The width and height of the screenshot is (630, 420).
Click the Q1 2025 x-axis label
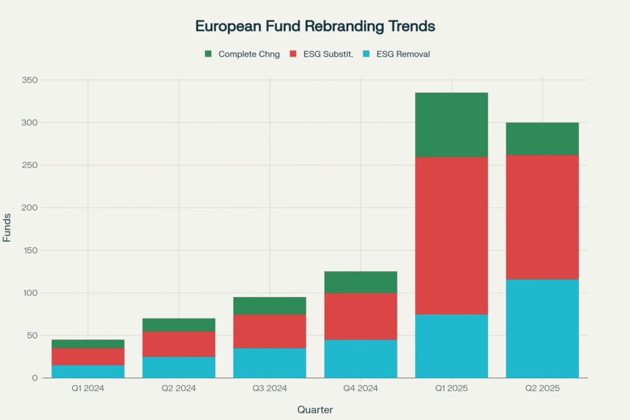point(452,389)
